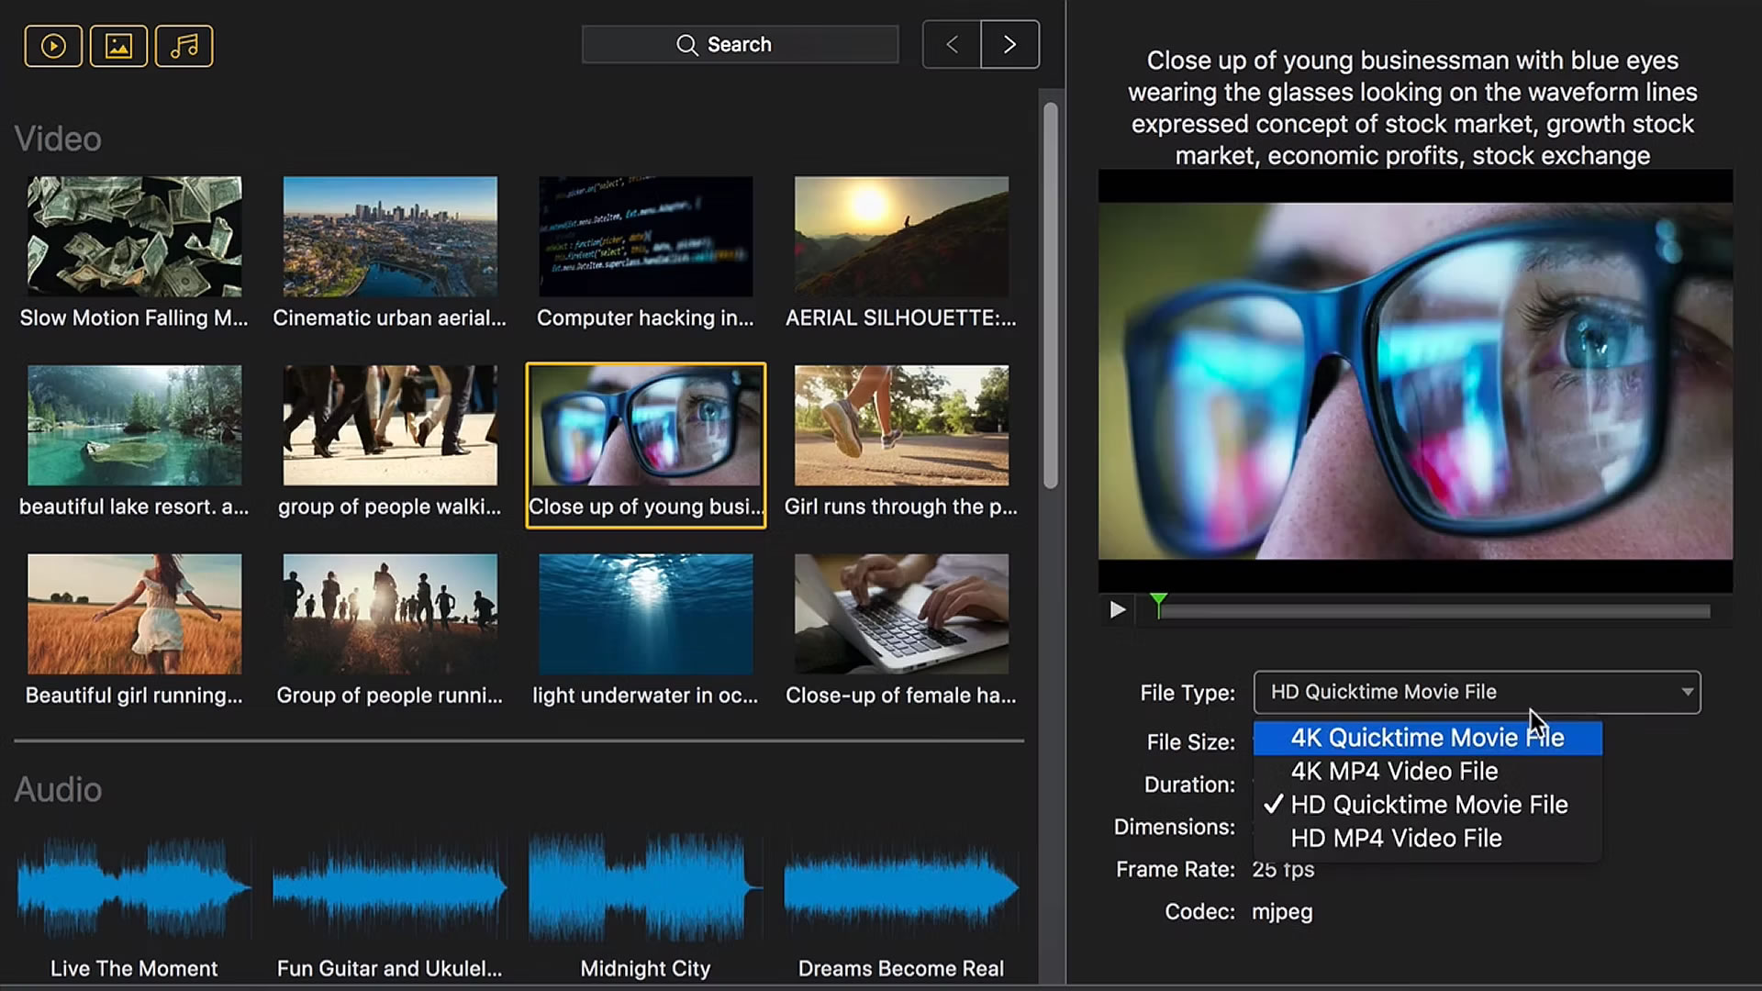Select the music media filter icon

[184, 46]
